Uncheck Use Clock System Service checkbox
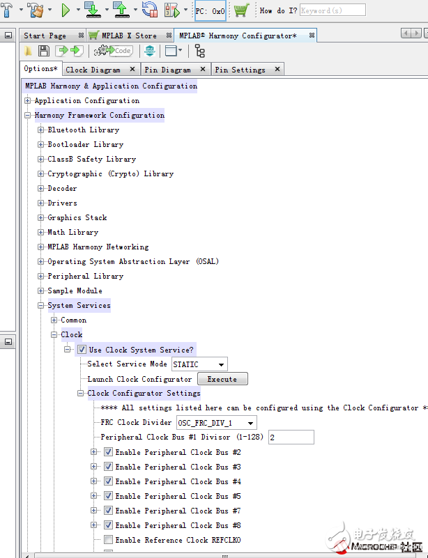Viewport: 428px width, 558px height. click(82, 350)
